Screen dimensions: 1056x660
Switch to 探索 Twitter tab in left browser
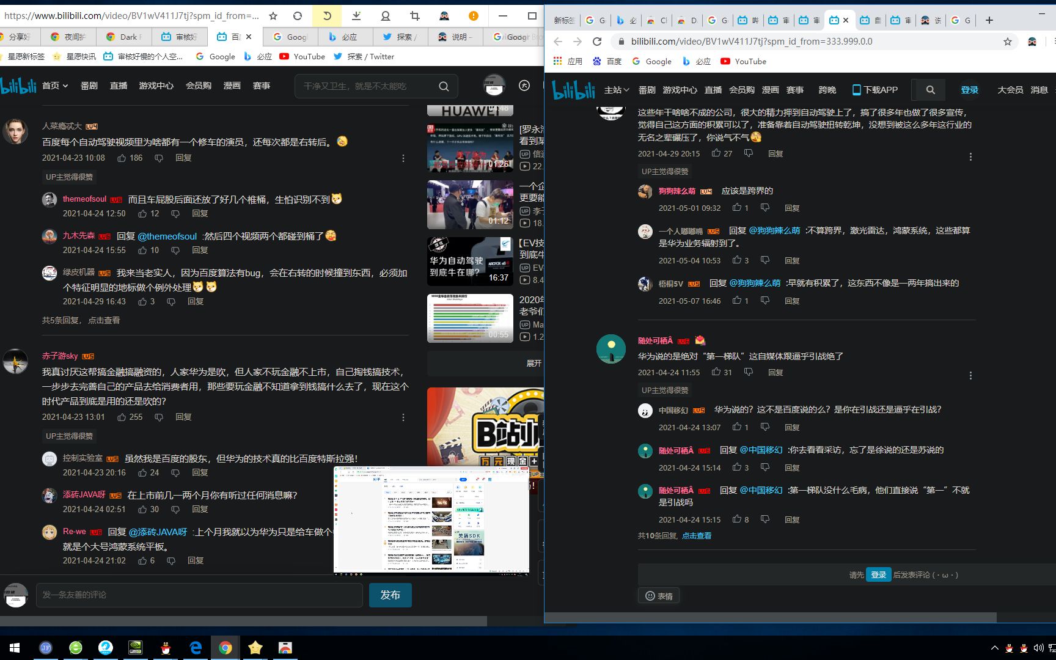(x=401, y=37)
